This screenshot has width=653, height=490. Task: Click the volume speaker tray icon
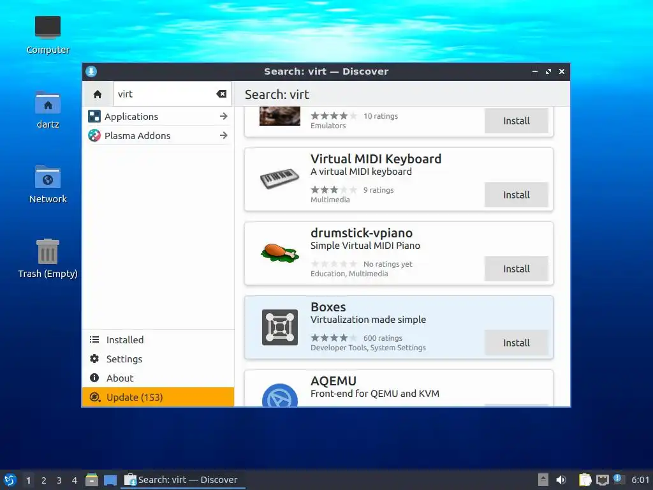coord(561,480)
